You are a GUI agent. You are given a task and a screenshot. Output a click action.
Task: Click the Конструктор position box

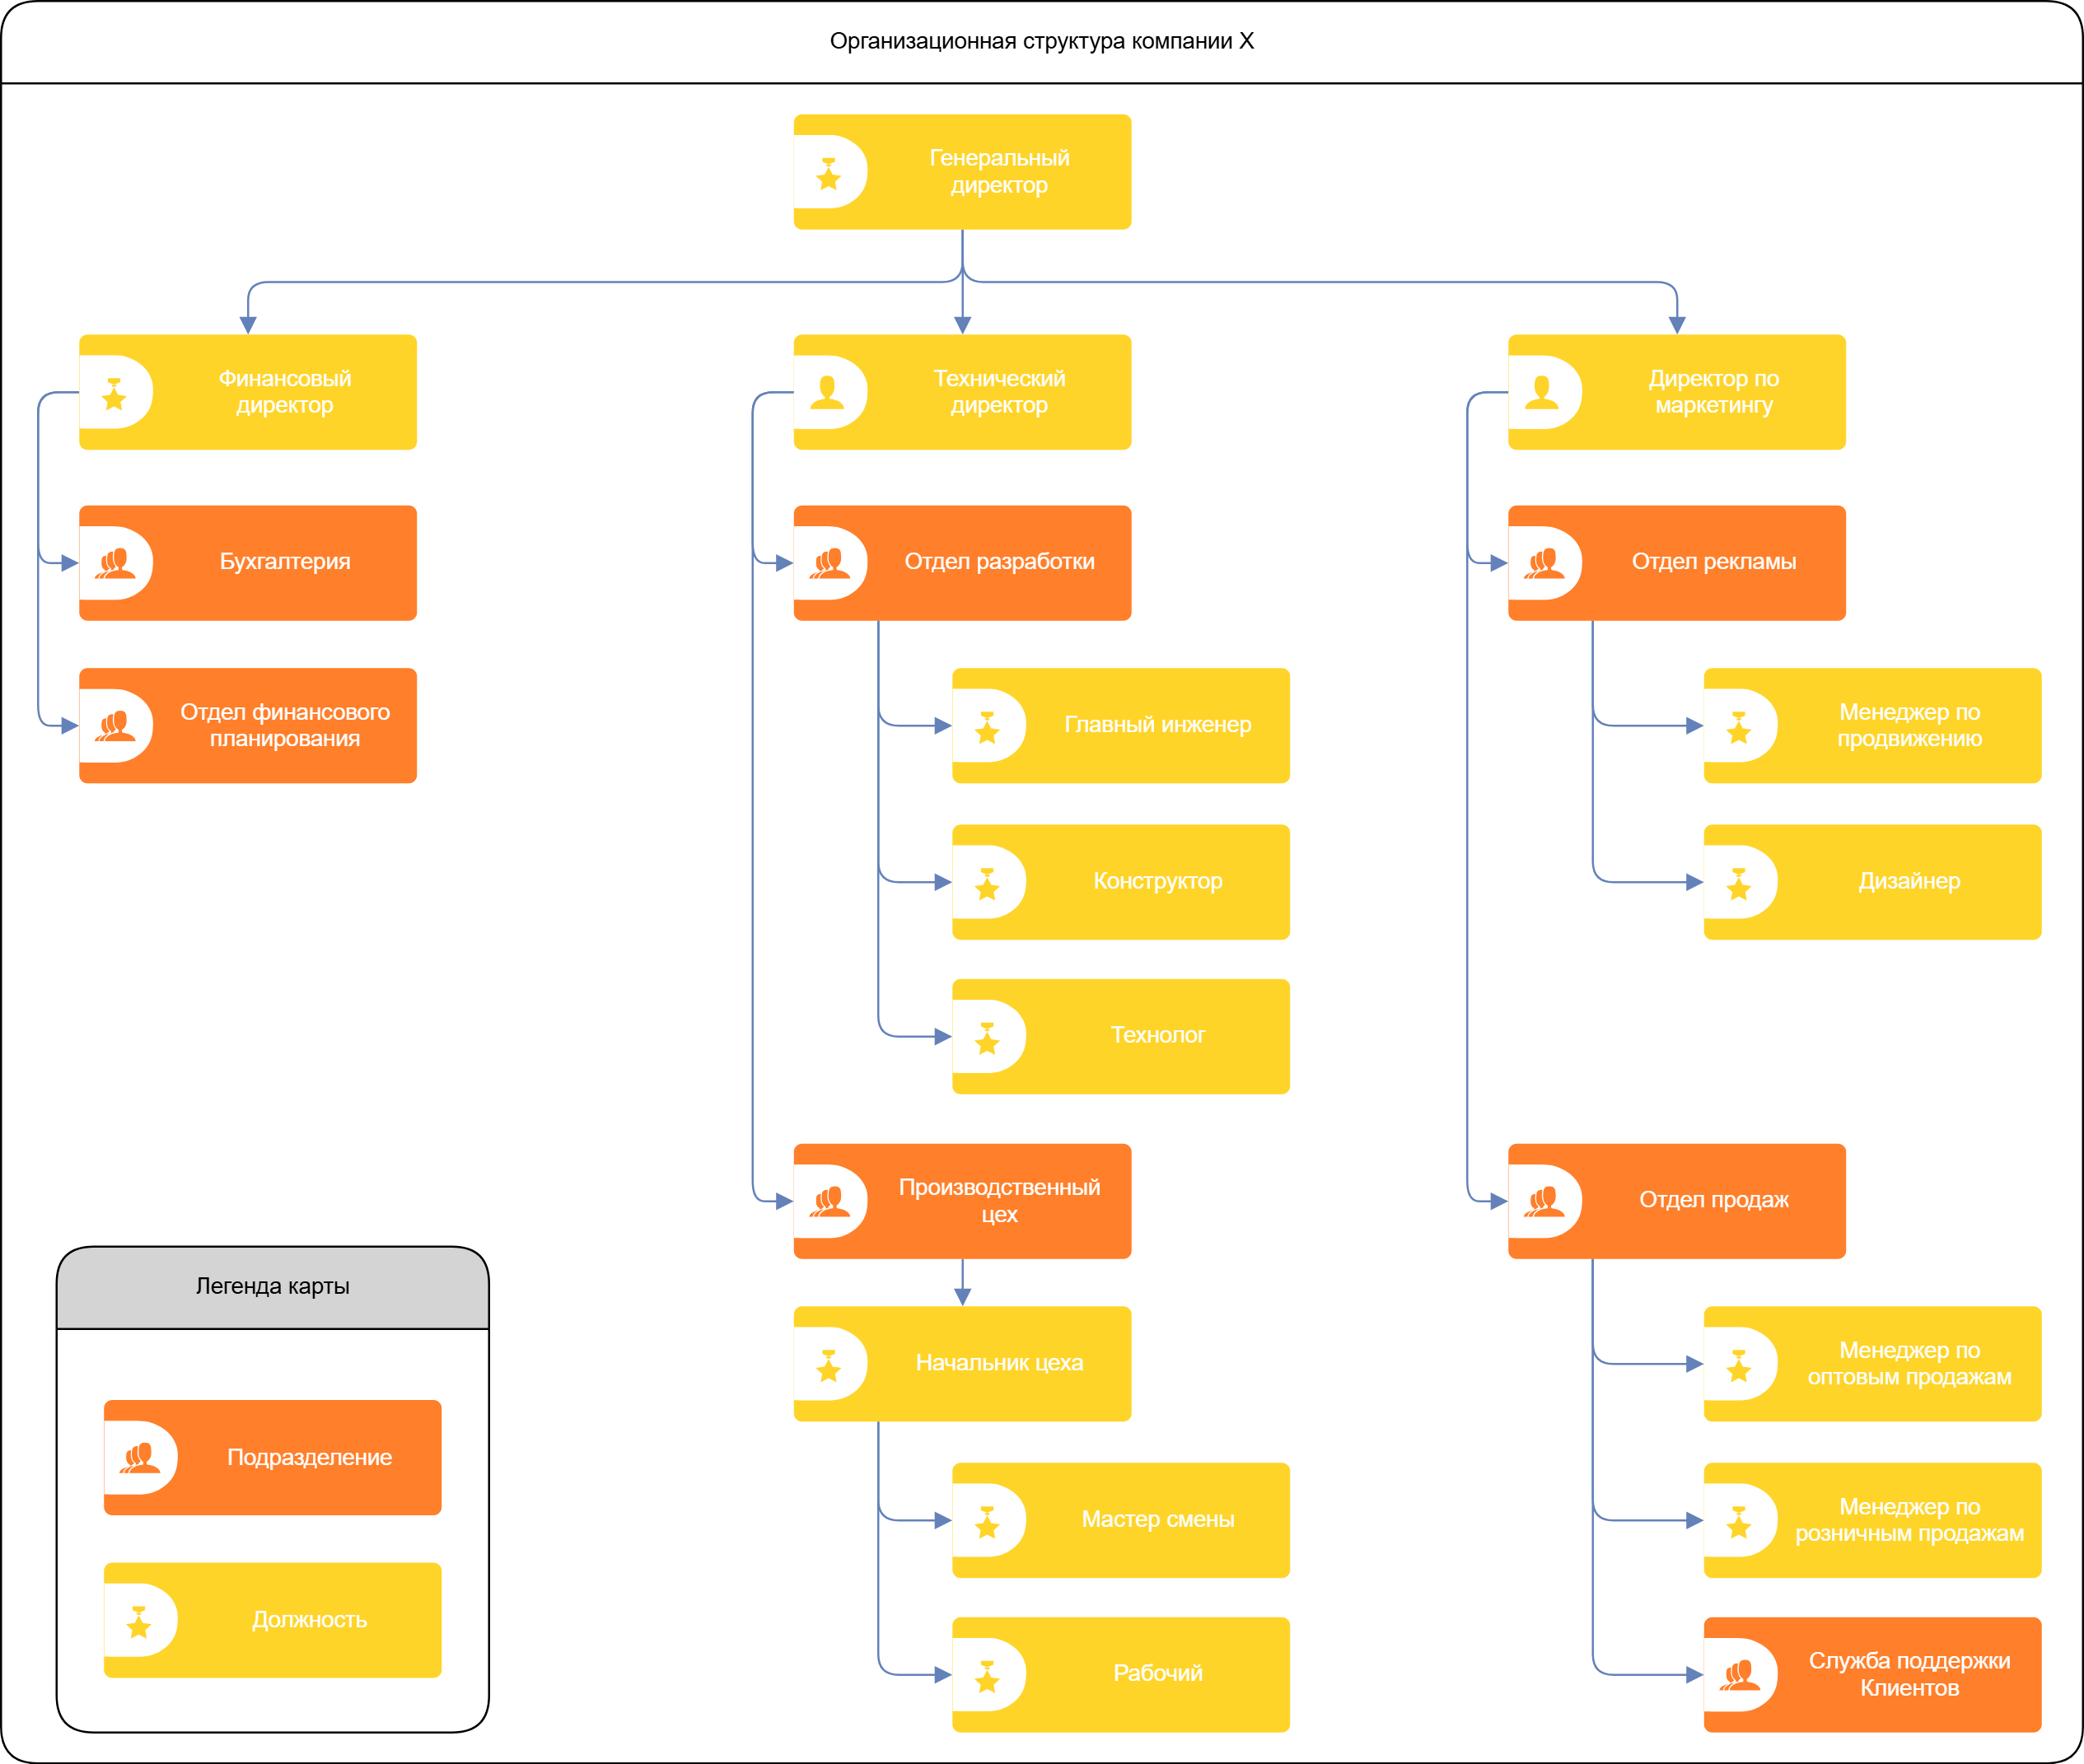pos(1157,881)
